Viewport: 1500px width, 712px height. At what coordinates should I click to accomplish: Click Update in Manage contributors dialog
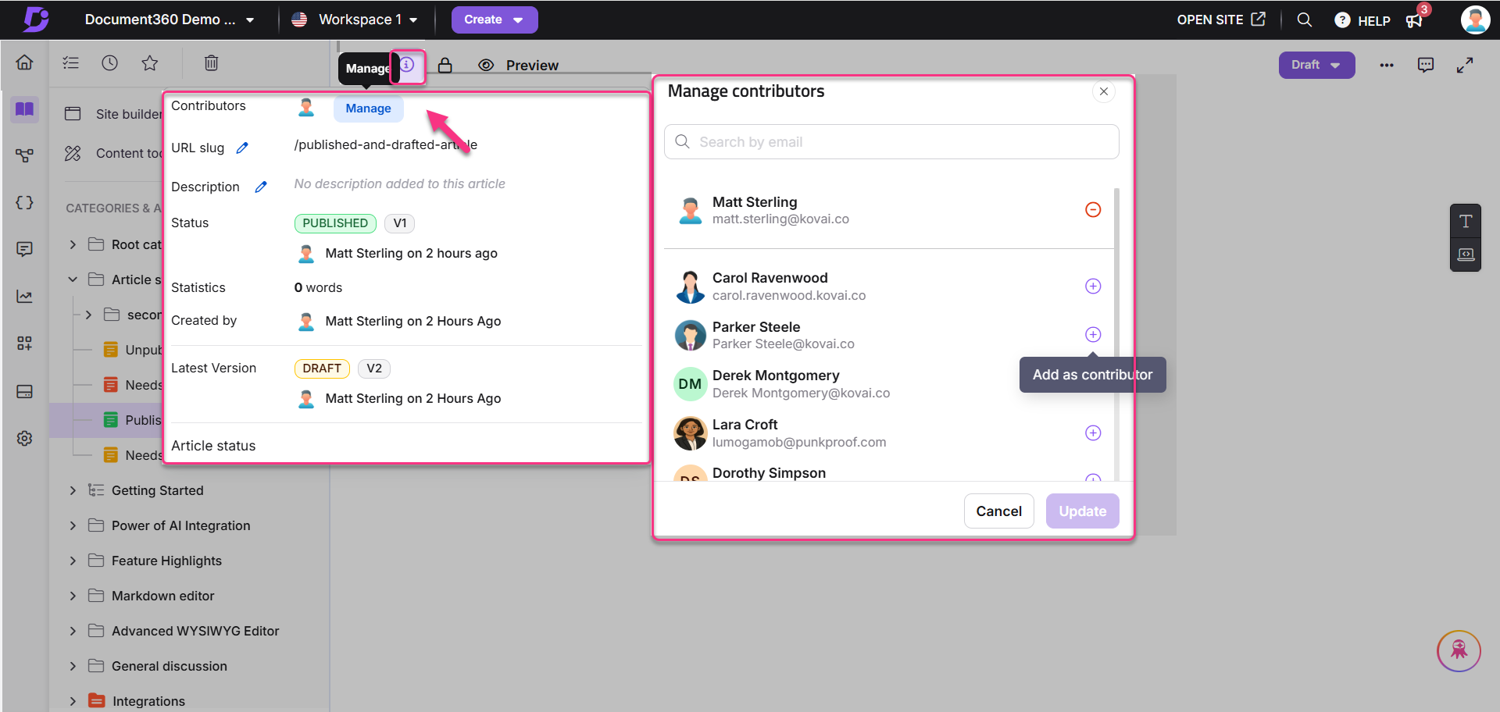click(1082, 511)
